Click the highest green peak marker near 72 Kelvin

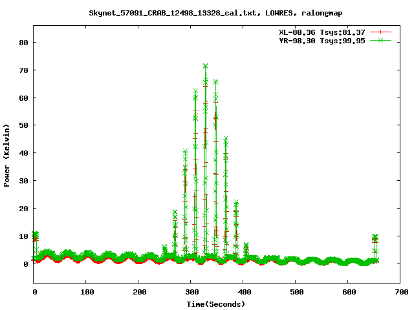click(x=206, y=66)
